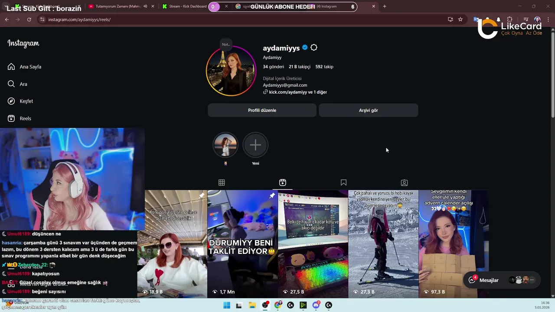The height and width of the screenshot is (312, 555).
Task: Click Arşivi gör button
Action: (x=369, y=110)
